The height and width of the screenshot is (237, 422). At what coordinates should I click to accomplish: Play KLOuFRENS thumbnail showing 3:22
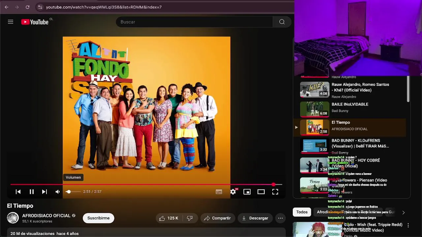point(315,146)
